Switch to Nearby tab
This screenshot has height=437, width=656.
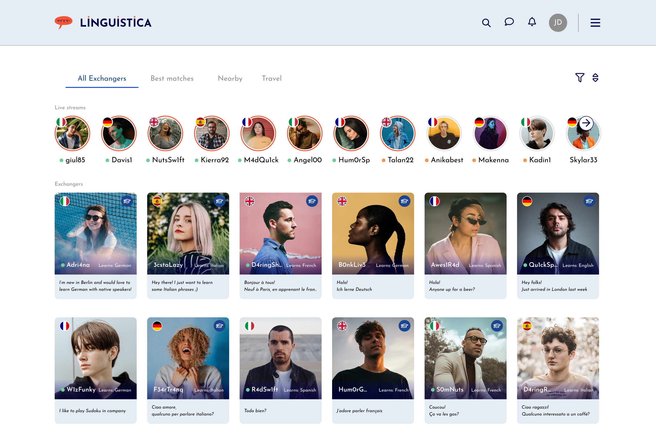(230, 79)
